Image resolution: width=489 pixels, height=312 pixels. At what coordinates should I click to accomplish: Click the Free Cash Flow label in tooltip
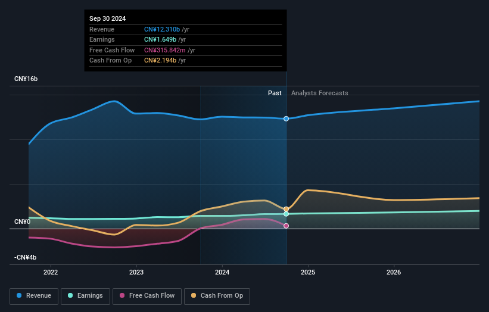point(112,50)
